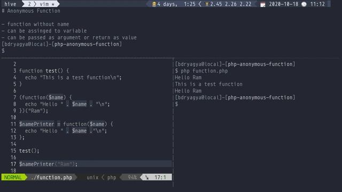The height and width of the screenshot is (192, 342).
Task: Click 'function($name) {' on line 11
Action: [x=88, y=124]
